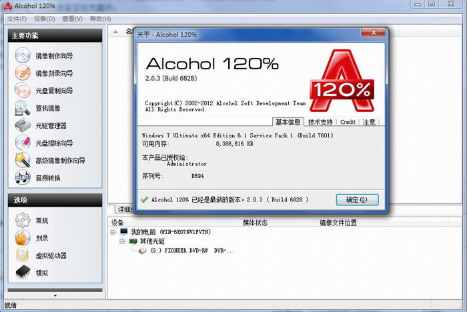Switch to the 基本信息 tab
The height and width of the screenshot is (312, 467).
(288, 122)
